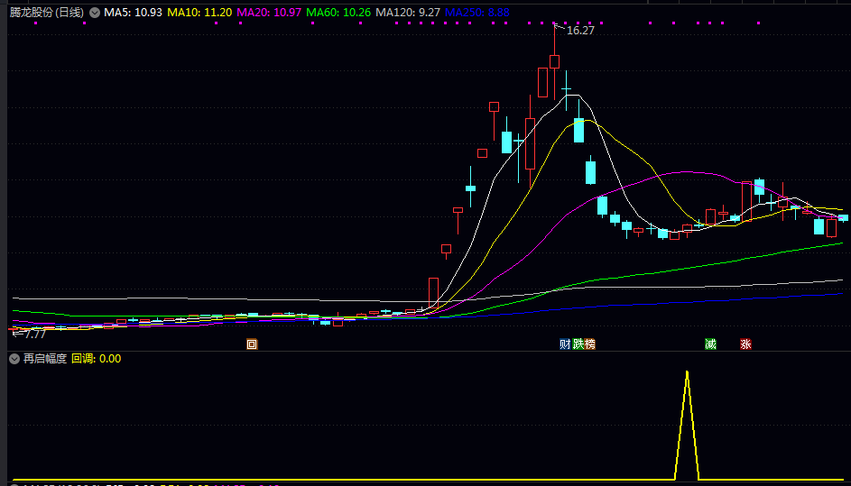Select the magenta MA20 label
The image size is (851, 486).
point(269,13)
